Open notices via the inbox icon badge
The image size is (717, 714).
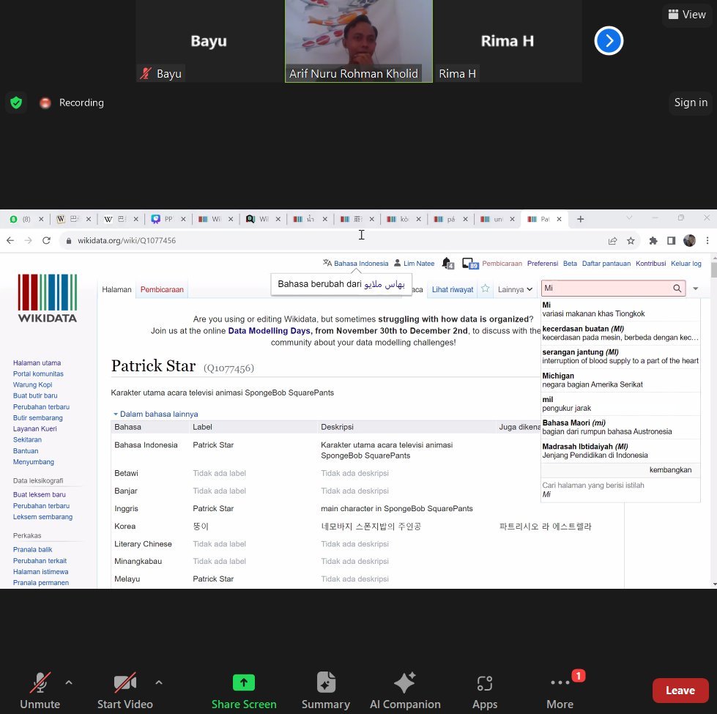click(468, 262)
